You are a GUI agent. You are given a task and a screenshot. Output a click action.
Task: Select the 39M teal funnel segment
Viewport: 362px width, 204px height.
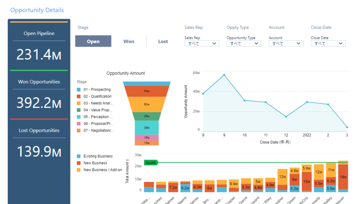(x=147, y=127)
